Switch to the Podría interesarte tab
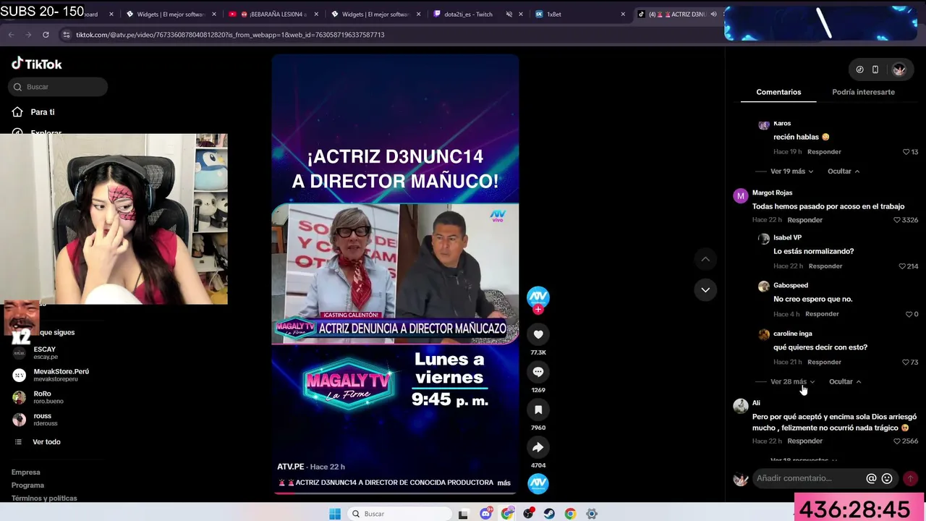This screenshot has height=521, width=926. click(863, 92)
